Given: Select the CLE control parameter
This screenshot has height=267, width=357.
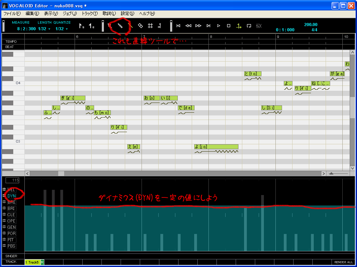Looking at the screenshot, I should [12, 215].
